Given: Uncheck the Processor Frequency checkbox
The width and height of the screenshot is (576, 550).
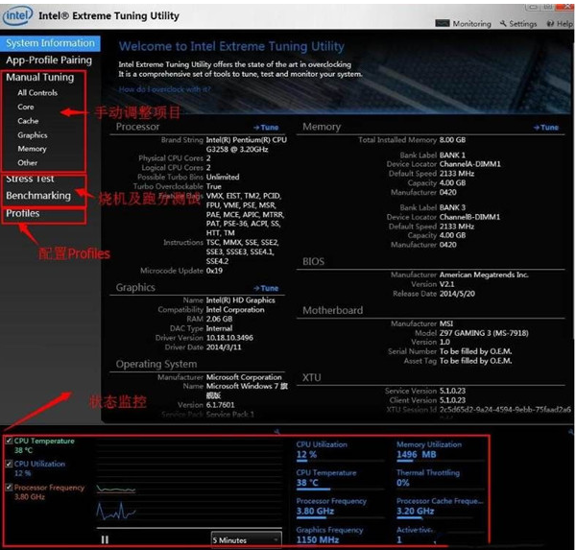Looking at the screenshot, I should (x=10, y=488).
